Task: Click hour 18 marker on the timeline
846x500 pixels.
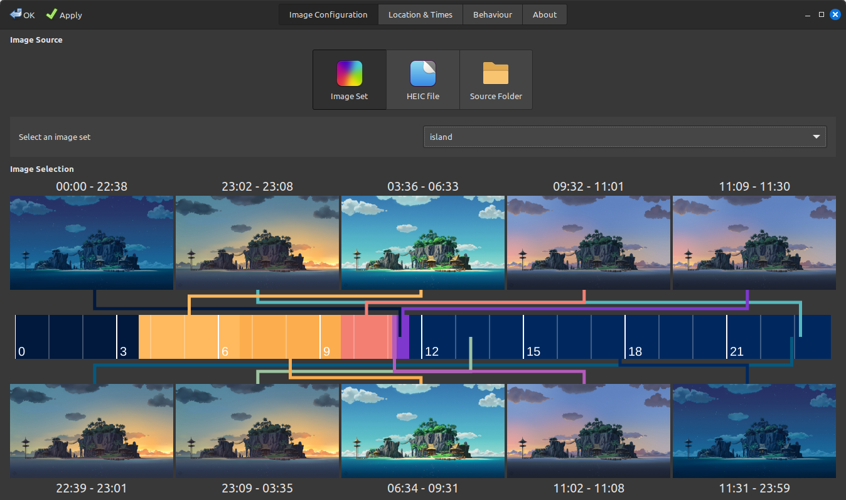Action: click(634, 351)
